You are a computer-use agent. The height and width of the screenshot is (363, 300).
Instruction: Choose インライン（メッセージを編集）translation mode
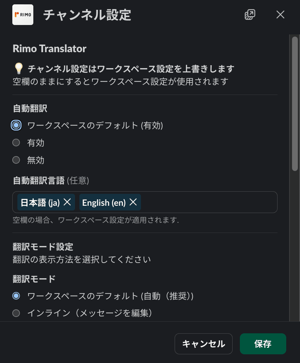(x=16, y=313)
